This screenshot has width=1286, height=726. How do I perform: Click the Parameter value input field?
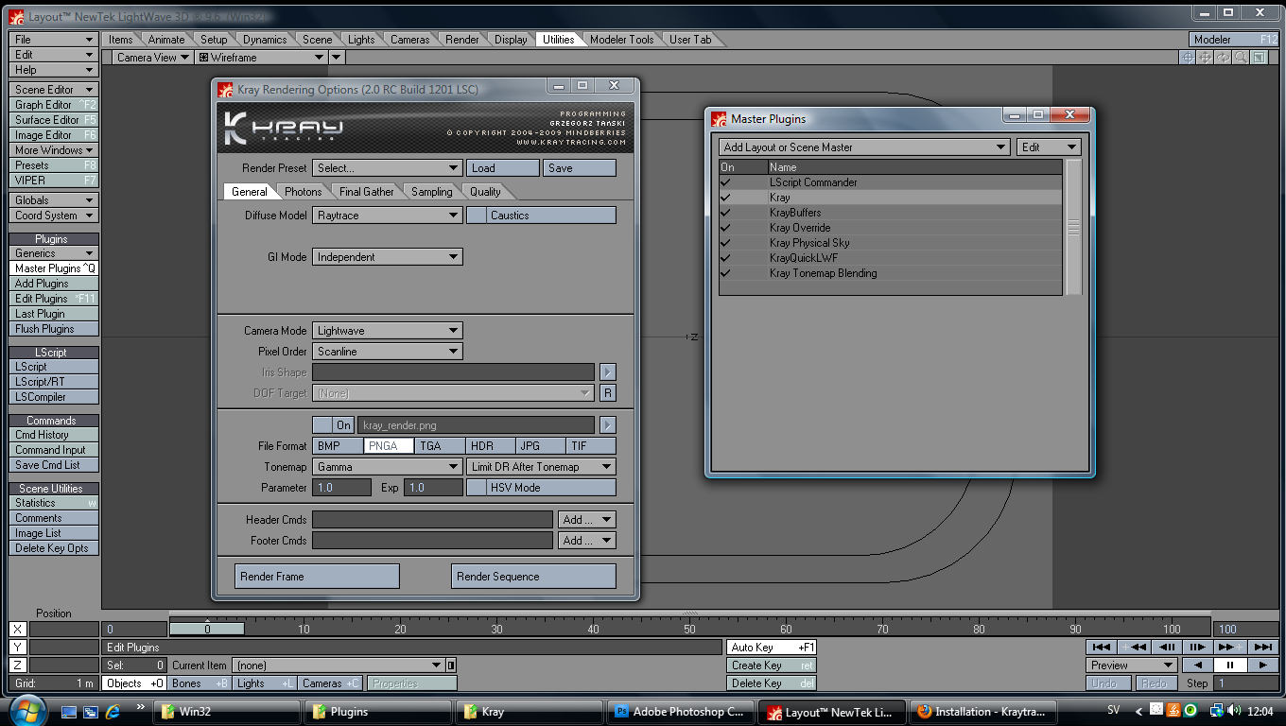[x=341, y=488]
